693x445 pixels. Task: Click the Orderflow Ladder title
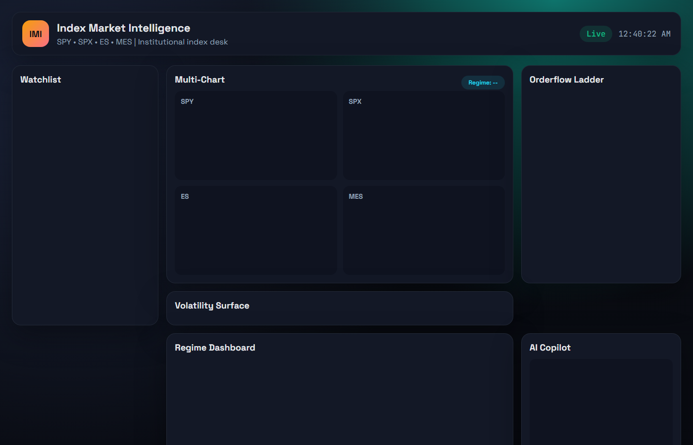coord(566,79)
